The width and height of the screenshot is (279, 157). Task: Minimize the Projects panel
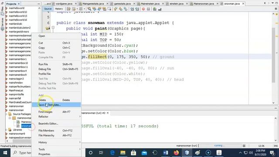tap(39, 4)
